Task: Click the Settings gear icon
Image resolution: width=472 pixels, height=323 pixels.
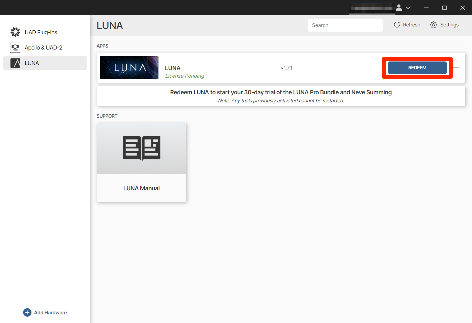Action: pyautogui.click(x=434, y=25)
